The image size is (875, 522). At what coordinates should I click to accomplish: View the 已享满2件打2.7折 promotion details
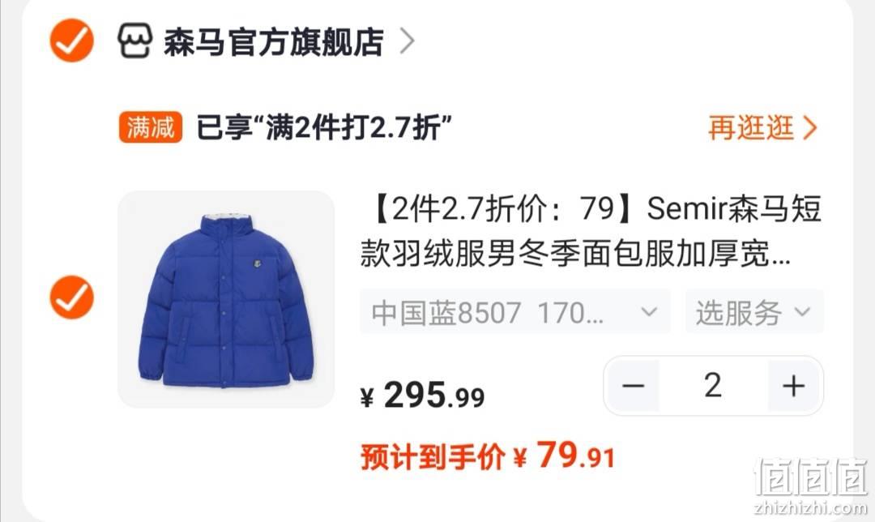[x=323, y=127]
